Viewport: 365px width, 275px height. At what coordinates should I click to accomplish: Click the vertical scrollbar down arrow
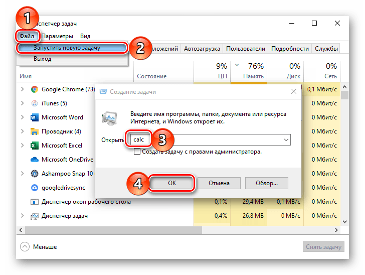tap(345, 222)
